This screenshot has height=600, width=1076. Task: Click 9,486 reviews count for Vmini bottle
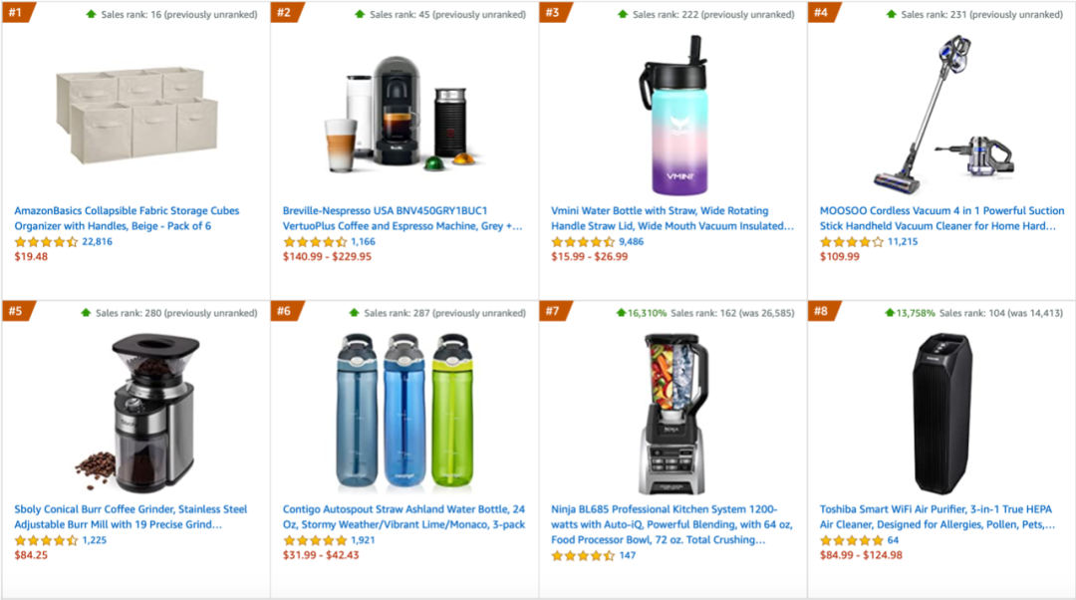[631, 242]
